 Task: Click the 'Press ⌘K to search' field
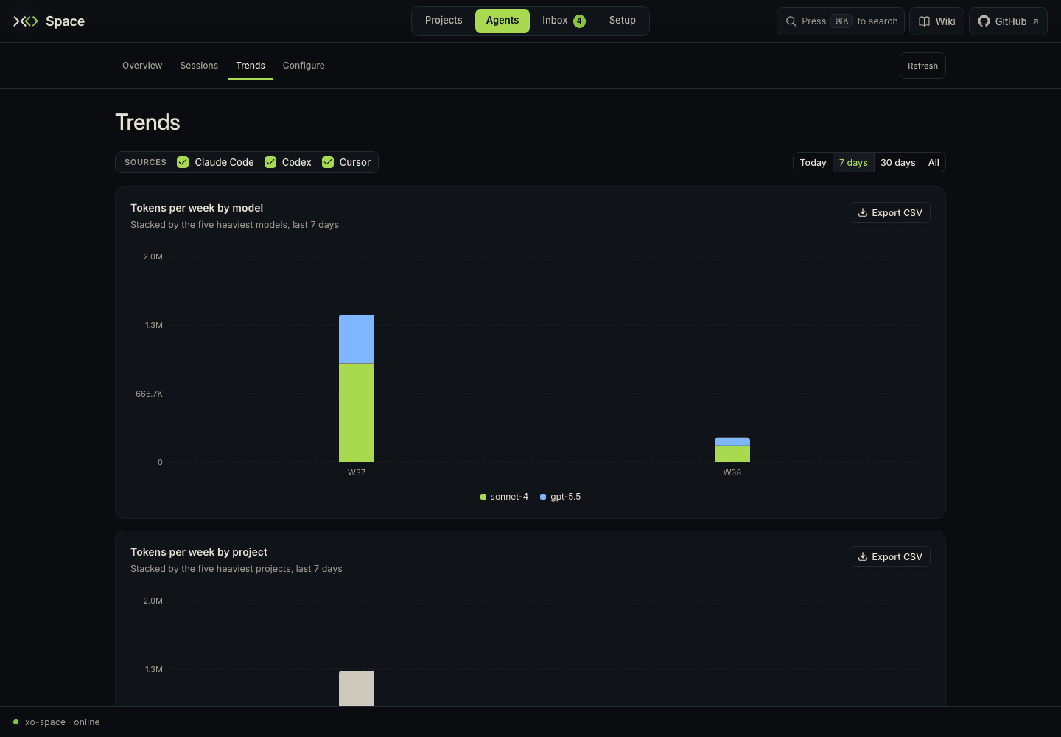(841, 21)
